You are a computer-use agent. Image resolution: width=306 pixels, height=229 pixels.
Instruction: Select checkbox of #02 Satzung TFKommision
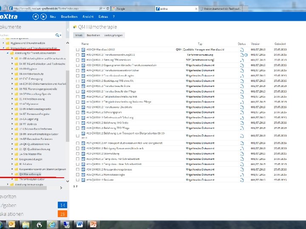(78, 60)
